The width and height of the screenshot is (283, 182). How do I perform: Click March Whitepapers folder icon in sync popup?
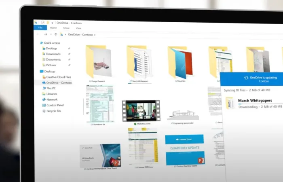click(230, 103)
